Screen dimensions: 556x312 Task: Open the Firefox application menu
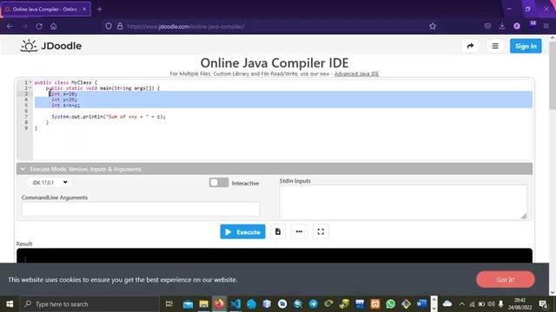click(x=546, y=26)
